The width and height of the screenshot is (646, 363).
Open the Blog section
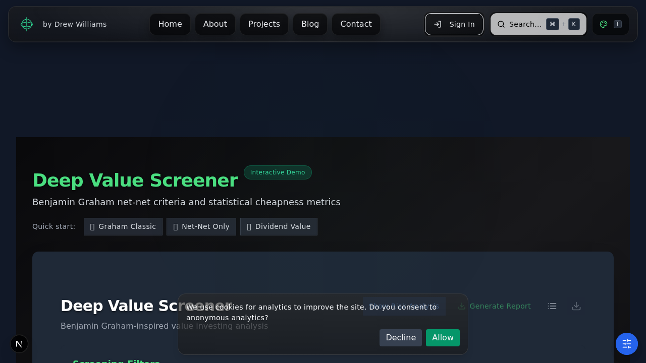pos(310,24)
